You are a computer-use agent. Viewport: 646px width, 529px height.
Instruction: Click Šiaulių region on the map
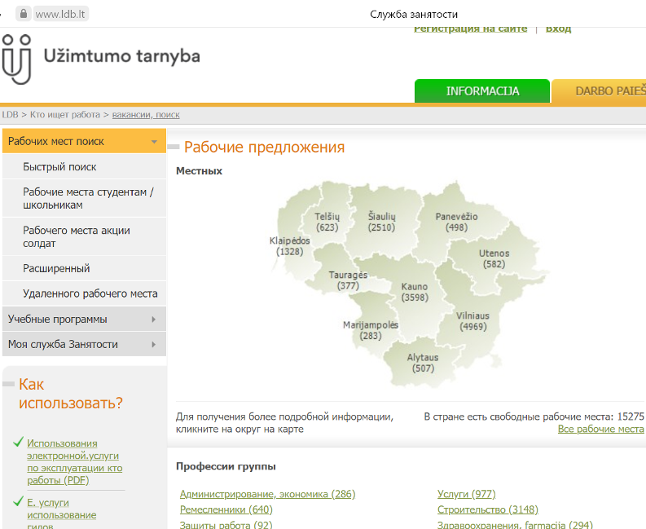381,222
